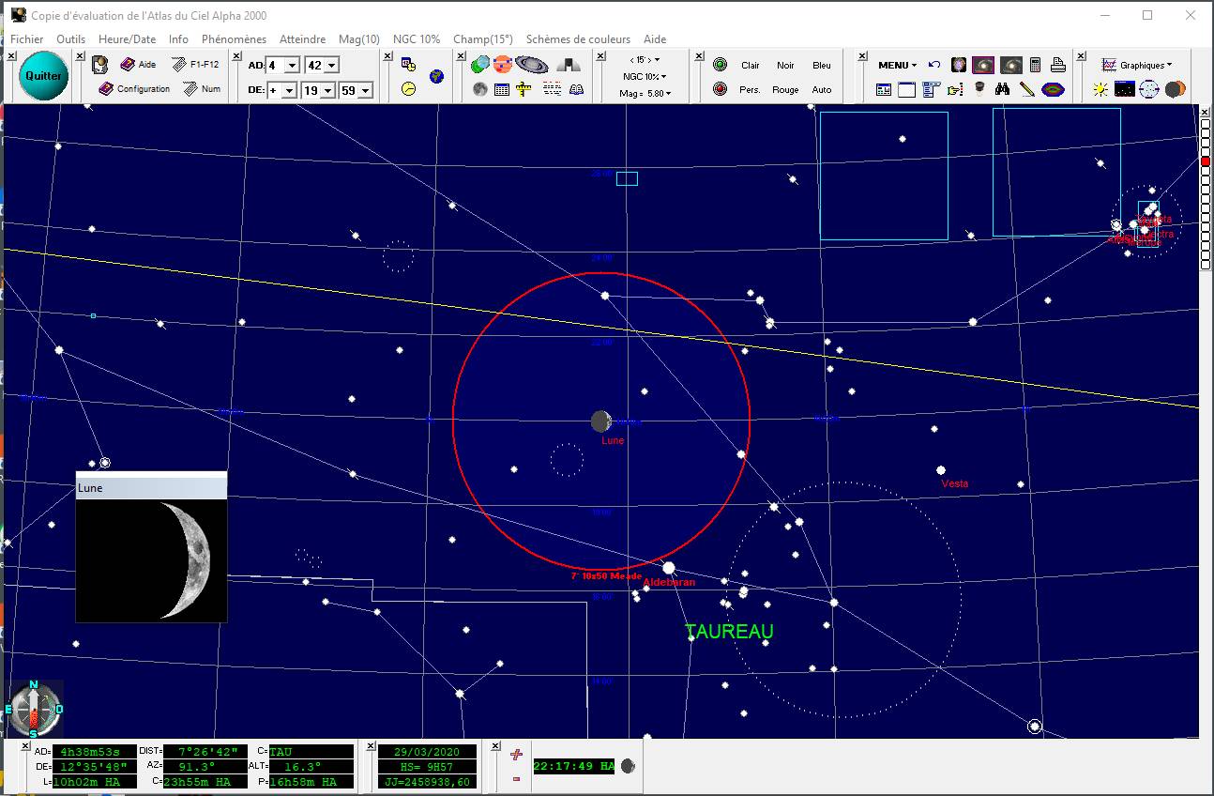Click the yellow clock icon
The height and width of the screenshot is (796, 1214).
[408, 88]
